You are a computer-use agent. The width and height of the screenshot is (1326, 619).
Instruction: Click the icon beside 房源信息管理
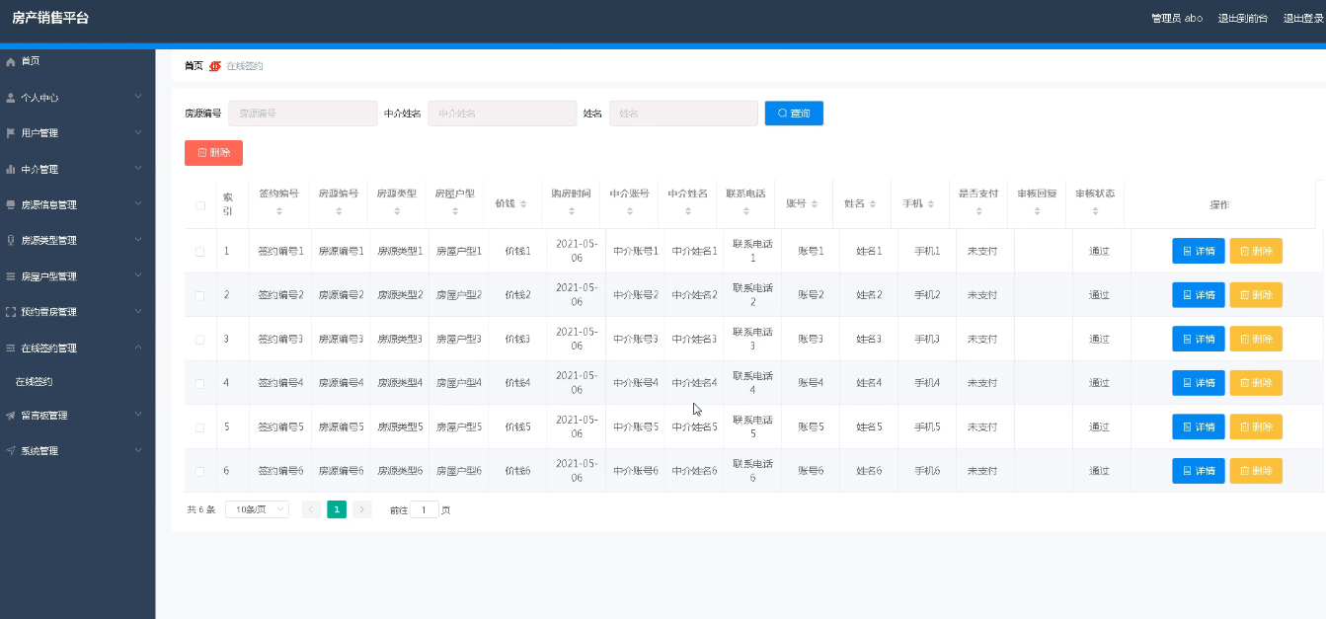(x=11, y=205)
